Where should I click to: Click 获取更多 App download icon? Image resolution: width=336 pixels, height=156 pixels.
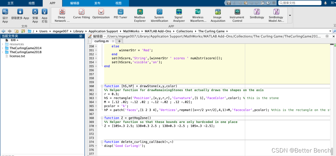20,12
